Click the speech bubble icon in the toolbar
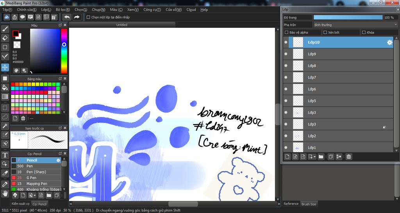The width and height of the screenshot is (400, 213). (23, 17)
